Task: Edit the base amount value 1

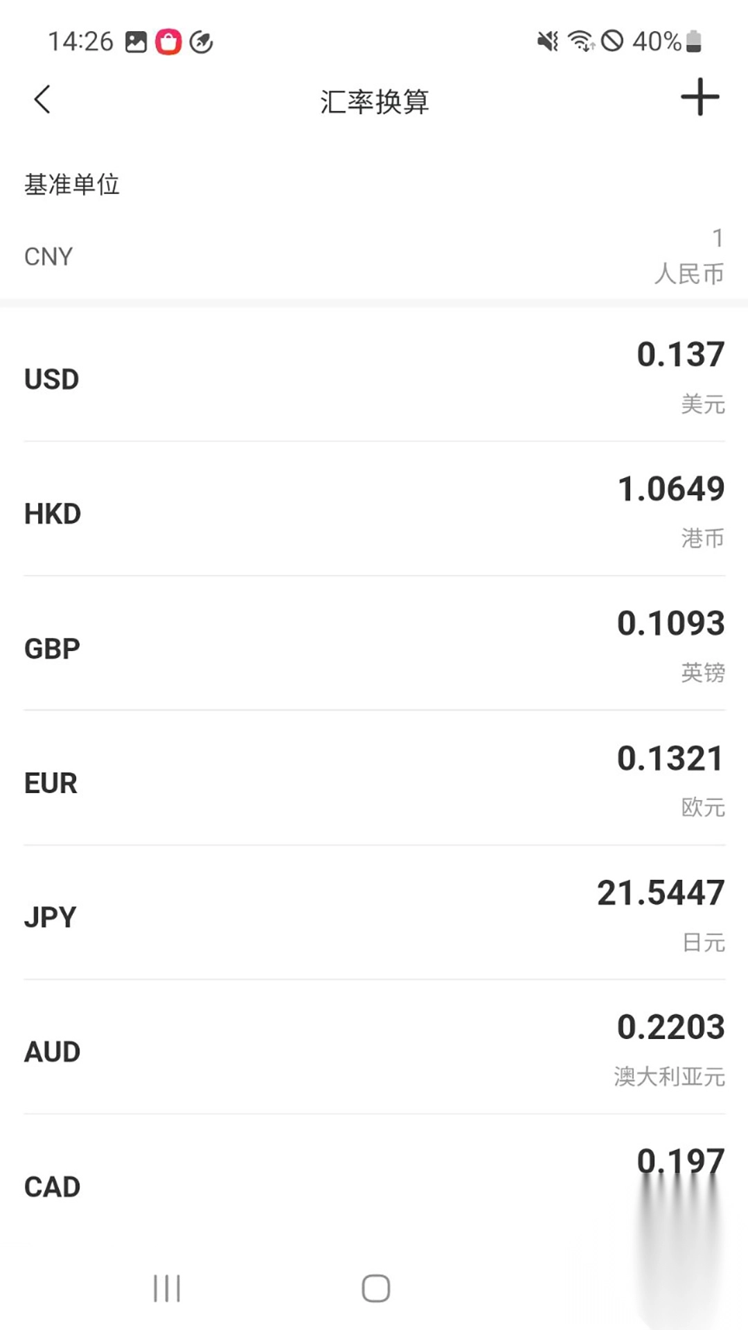Action: click(x=718, y=238)
